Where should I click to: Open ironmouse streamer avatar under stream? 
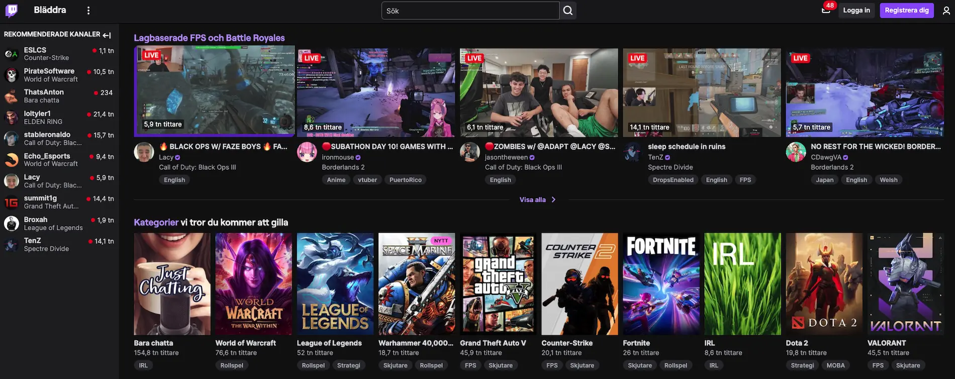[x=307, y=152]
